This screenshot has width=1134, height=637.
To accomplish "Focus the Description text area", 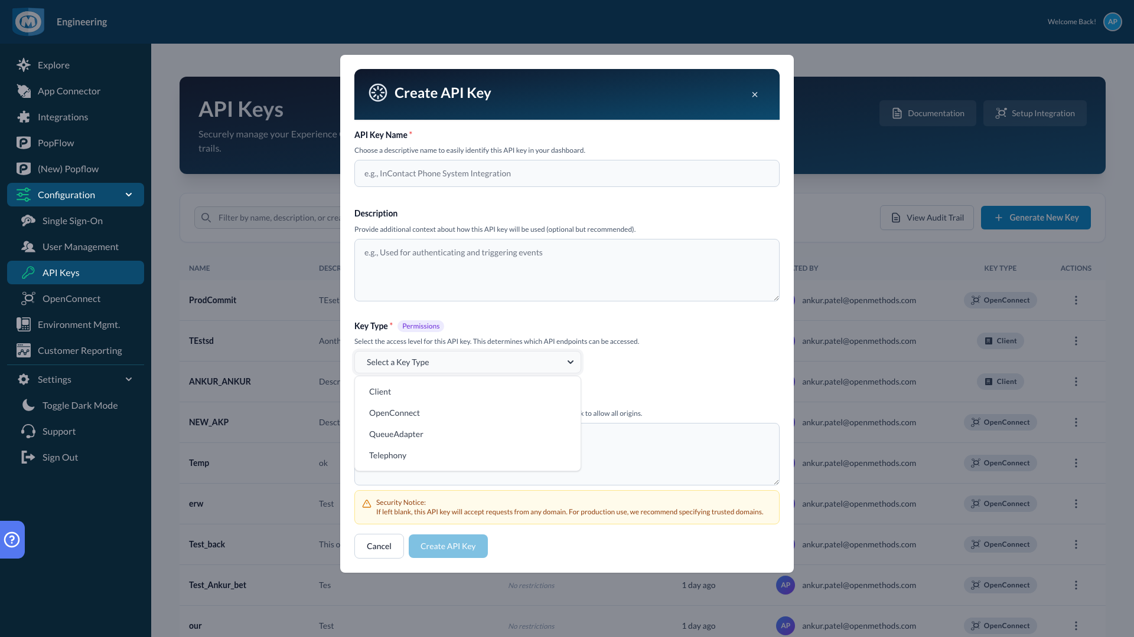I will [x=567, y=270].
